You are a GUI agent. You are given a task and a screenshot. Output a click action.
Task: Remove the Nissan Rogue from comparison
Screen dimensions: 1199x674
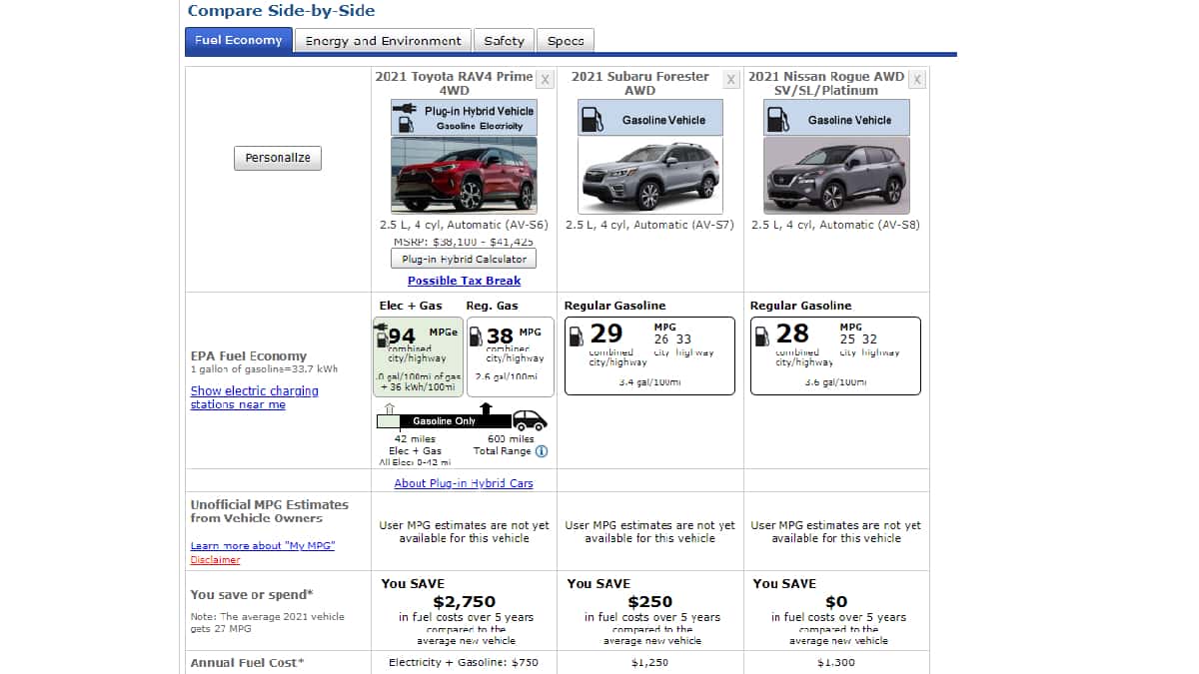tap(916, 80)
